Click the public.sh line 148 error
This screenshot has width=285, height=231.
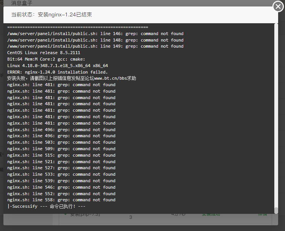click(95, 40)
